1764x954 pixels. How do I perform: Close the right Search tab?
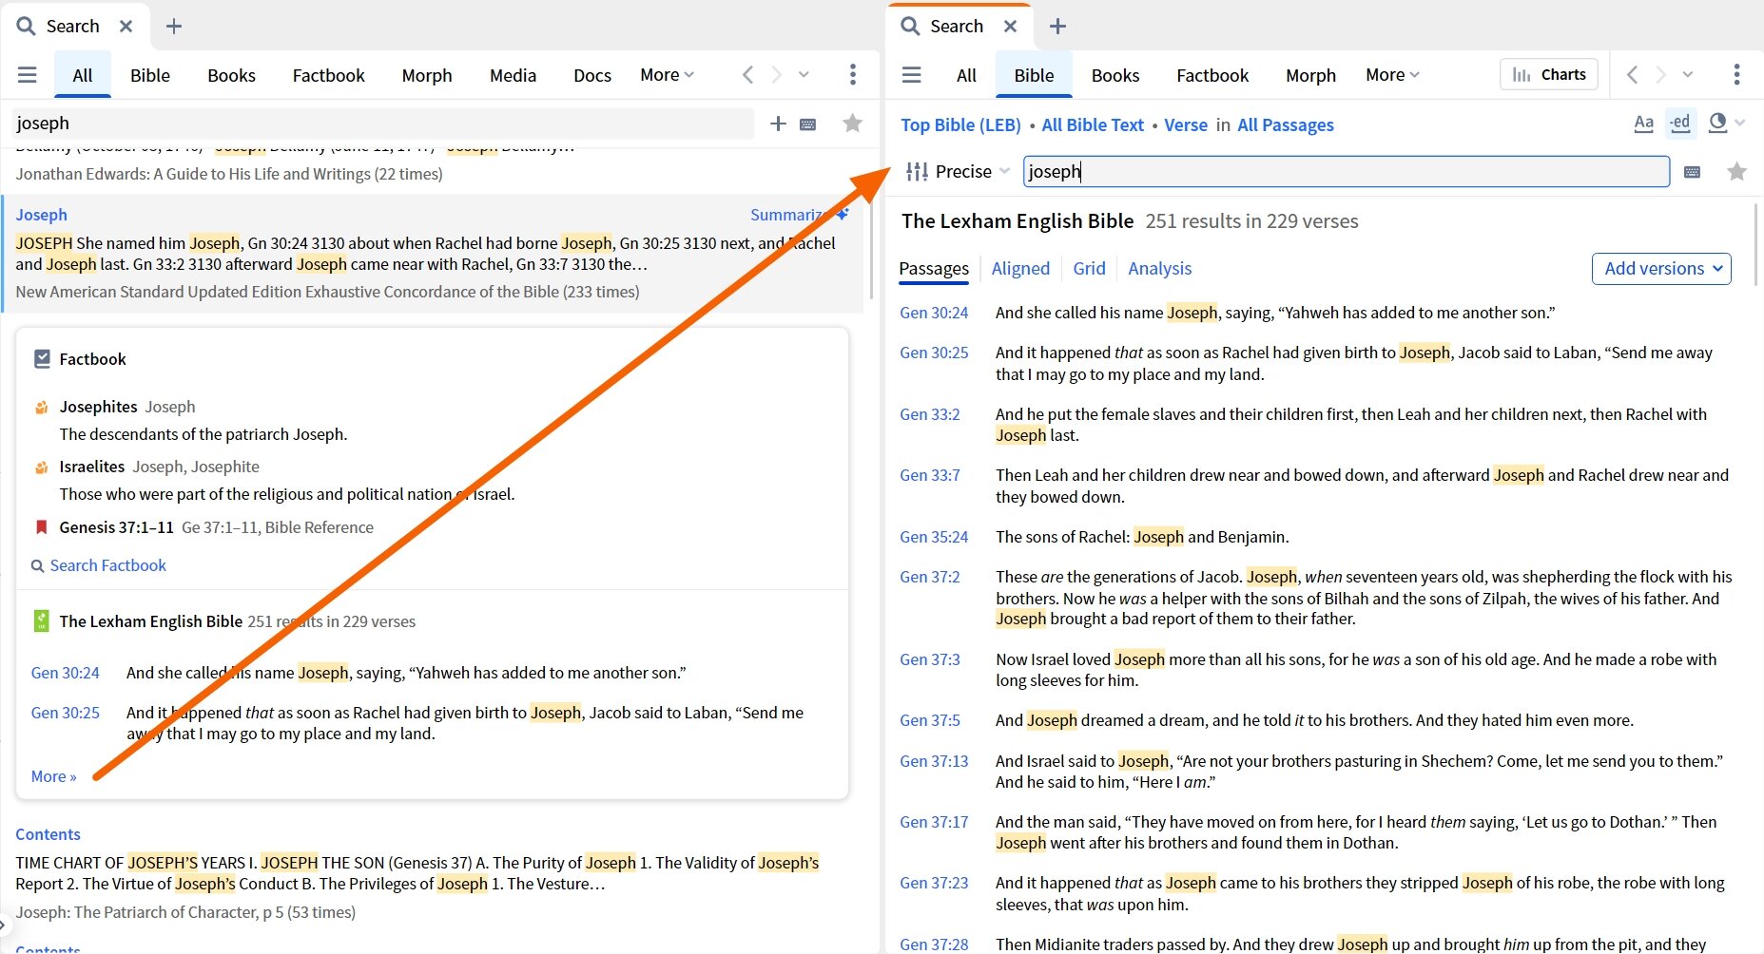tap(1010, 27)
